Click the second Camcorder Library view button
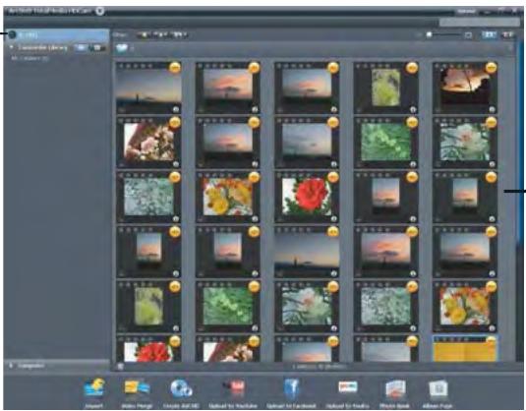 [x=97, y=47]
